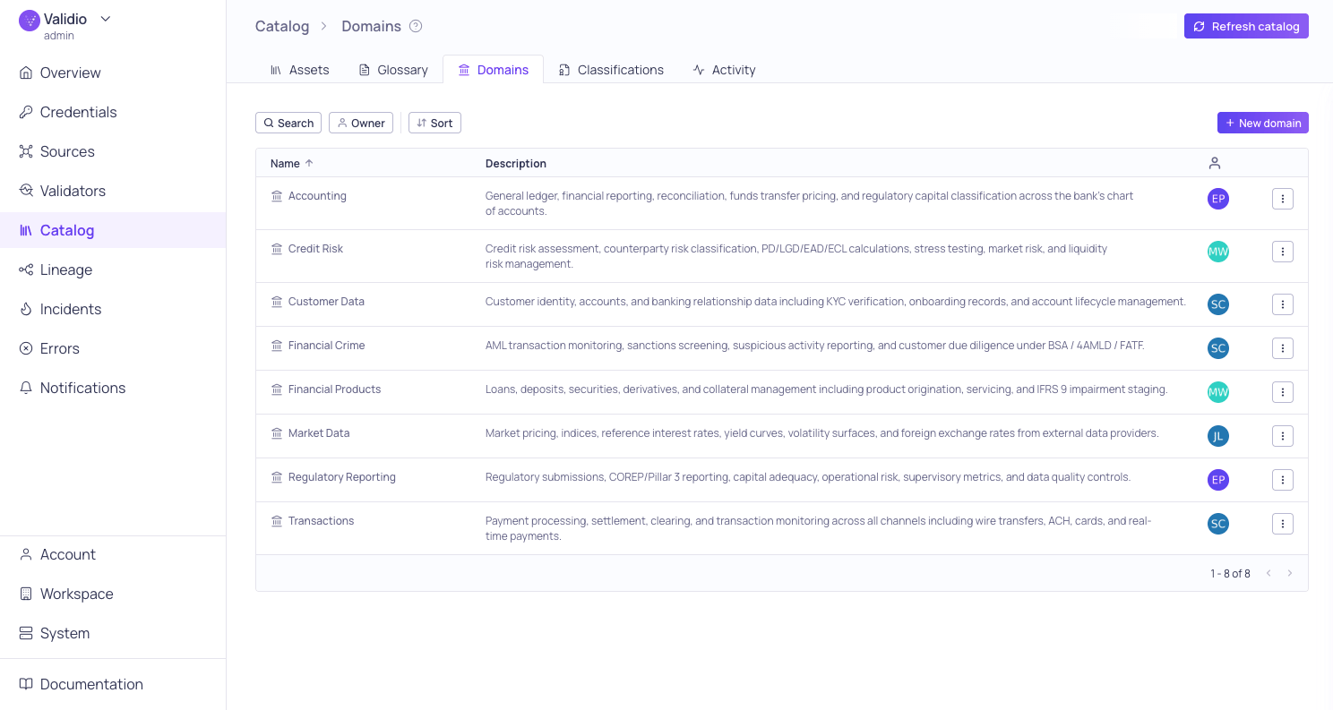Viewport: 1333px width, 710px height.
Task: Switch to the Activity tab
Action: point(724,70)
